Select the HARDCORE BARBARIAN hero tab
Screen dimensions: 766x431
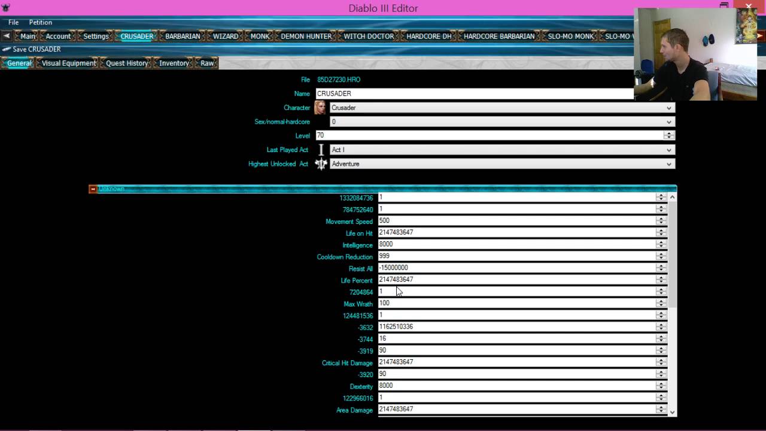point(499,36)
